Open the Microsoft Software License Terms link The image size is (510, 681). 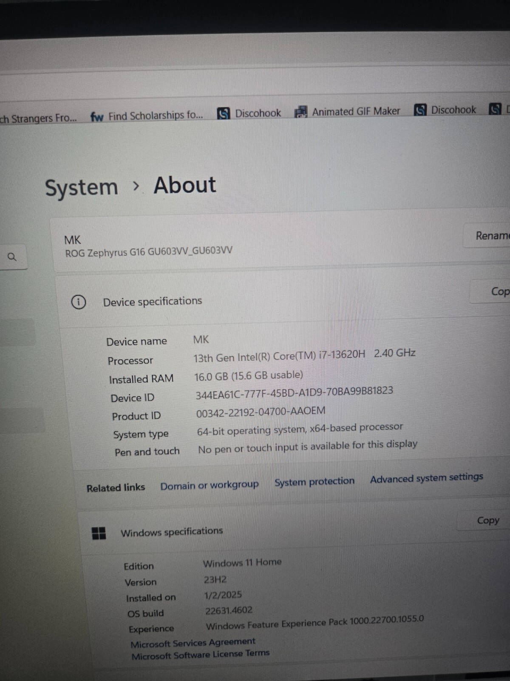[200, 655]
